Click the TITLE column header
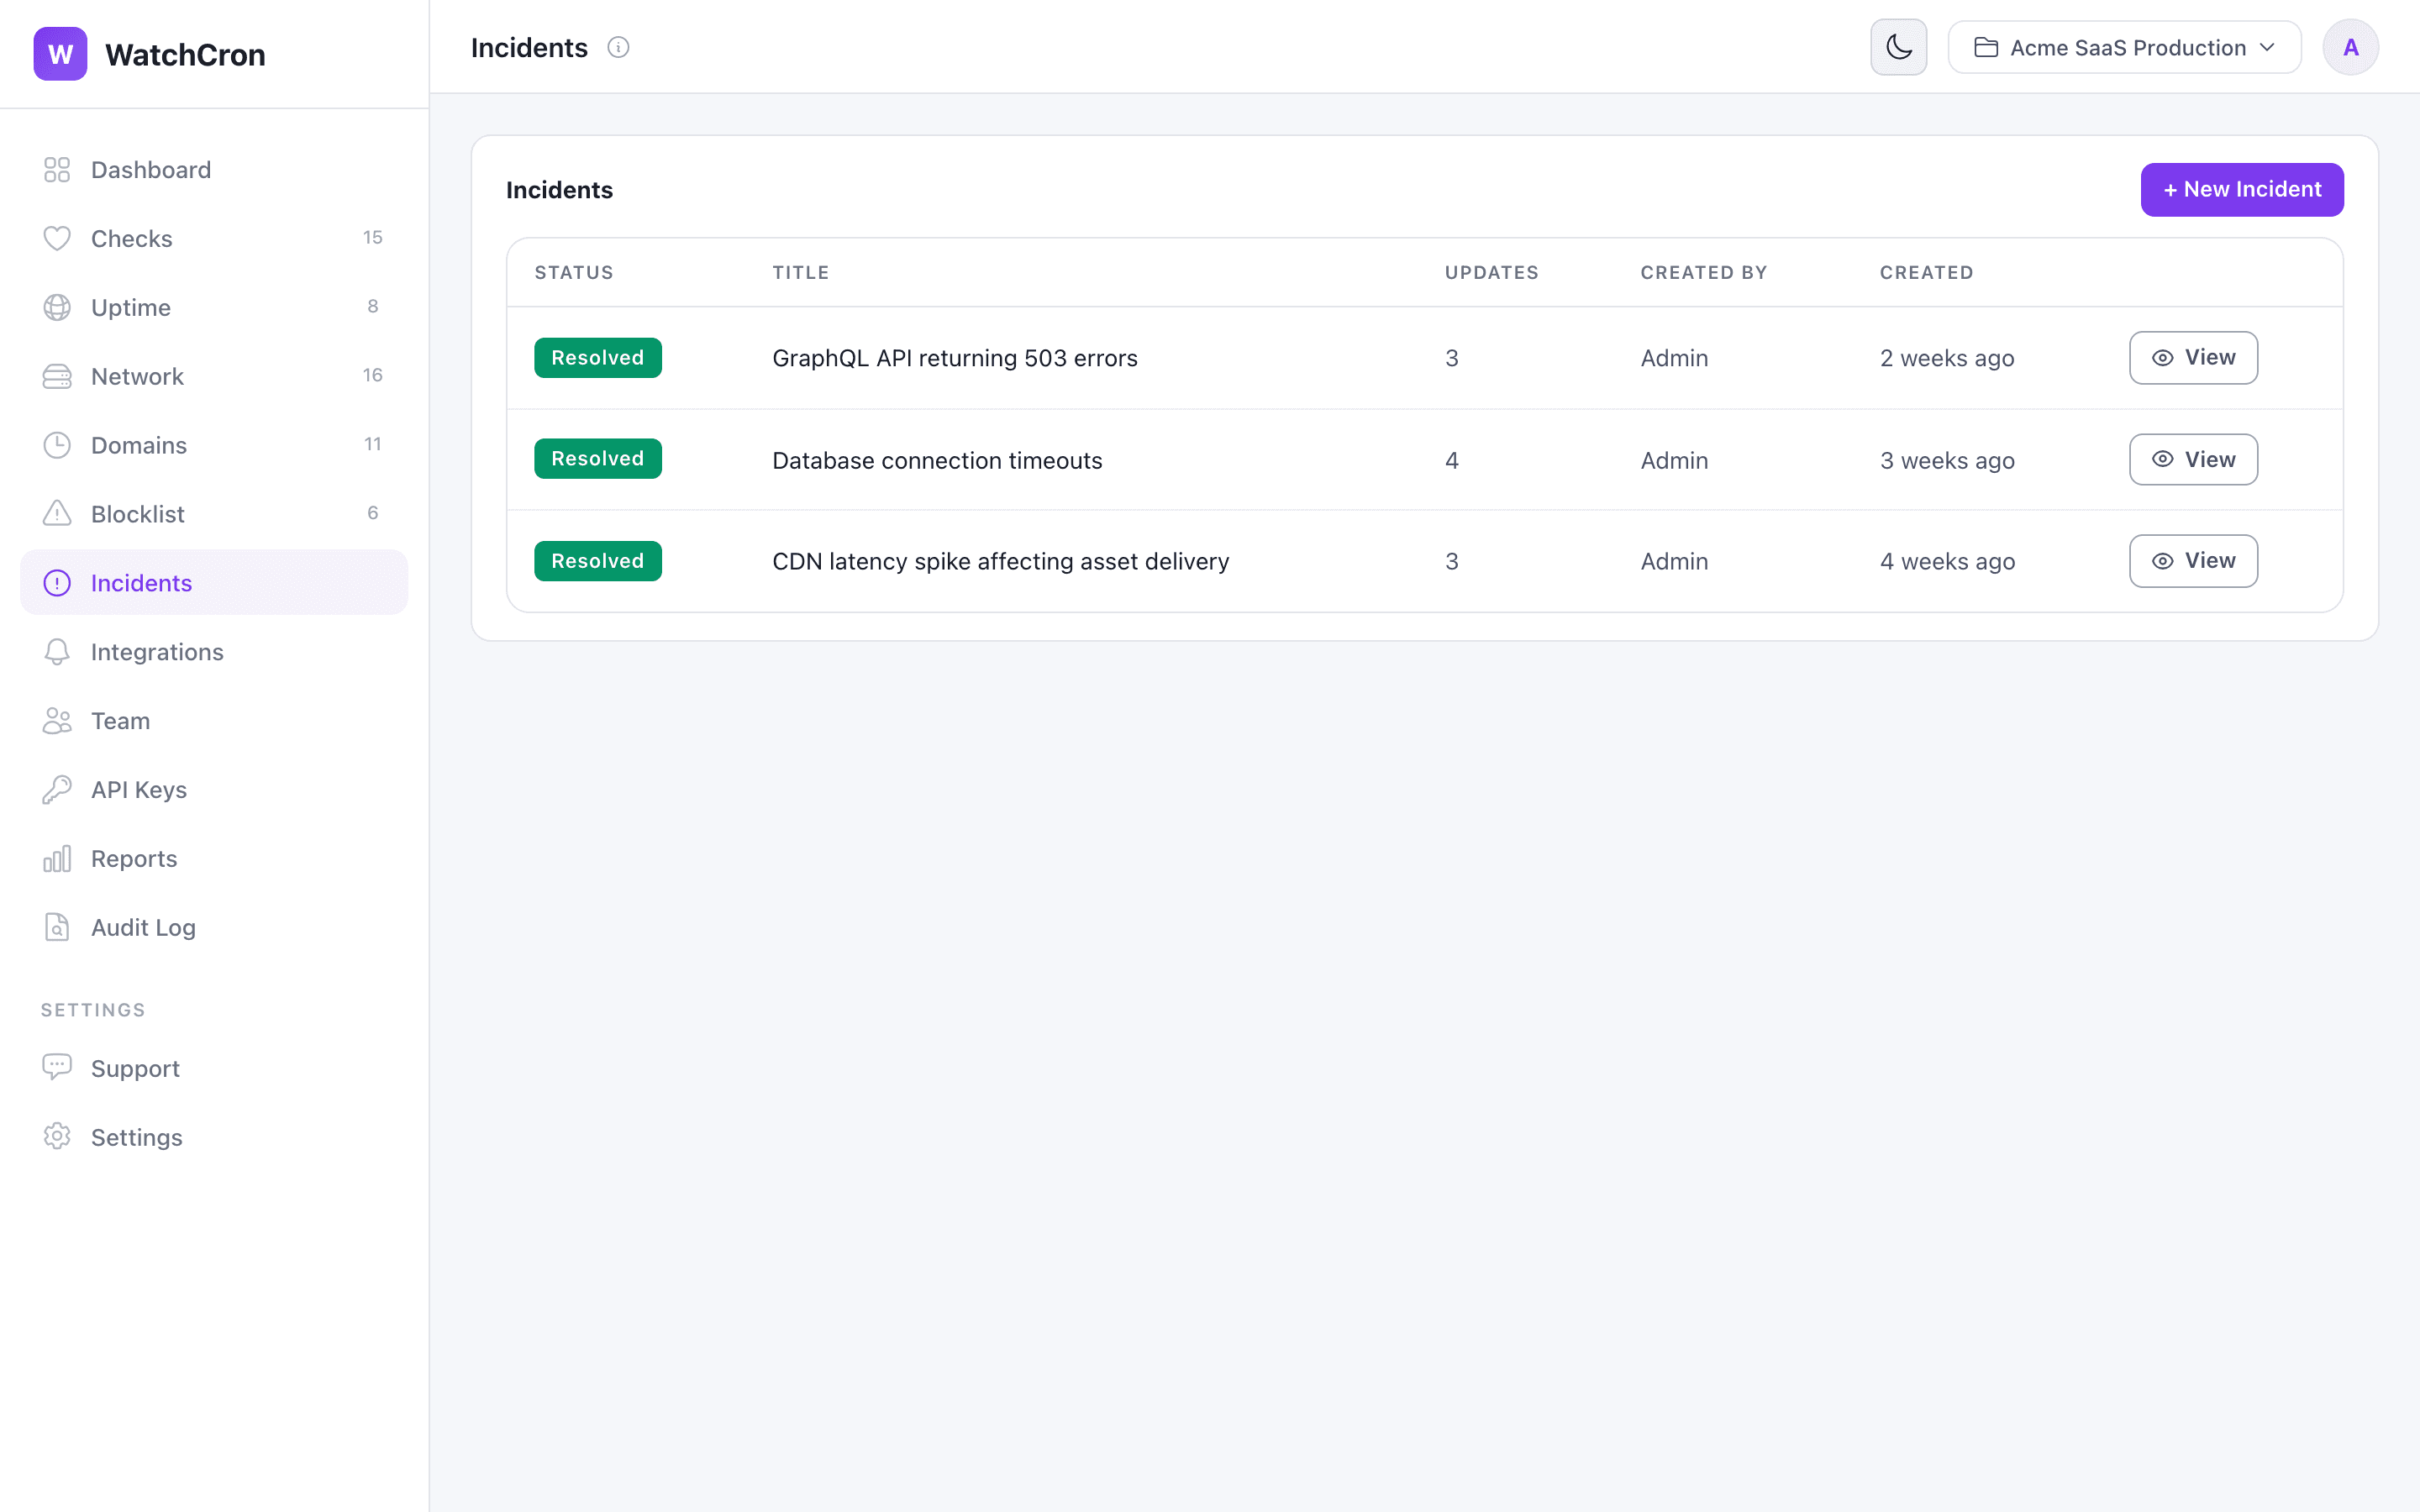 (801, 273)
